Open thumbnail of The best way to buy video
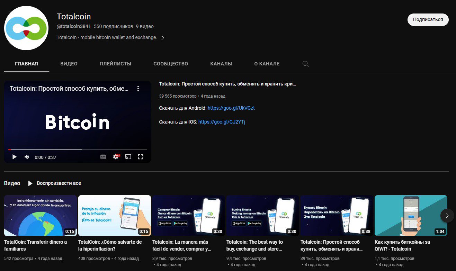The image size is (456, 271). coord(263,216)
